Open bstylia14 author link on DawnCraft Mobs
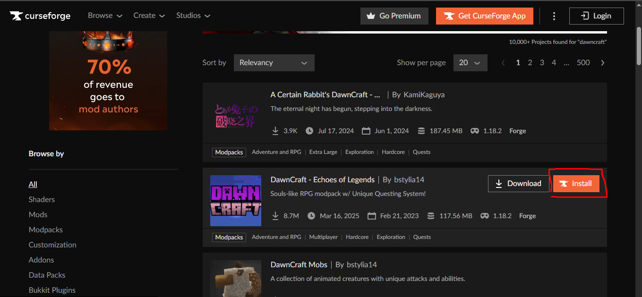The width and height of the screenshot is (642, 297). (362, 264)
